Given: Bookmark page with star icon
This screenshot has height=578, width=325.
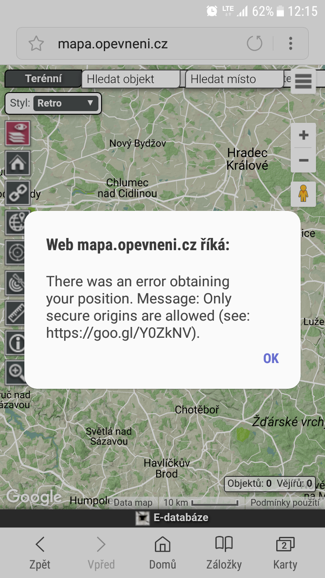Looking at the screenshot, I should pyautogui.click(x=36, y=44).
